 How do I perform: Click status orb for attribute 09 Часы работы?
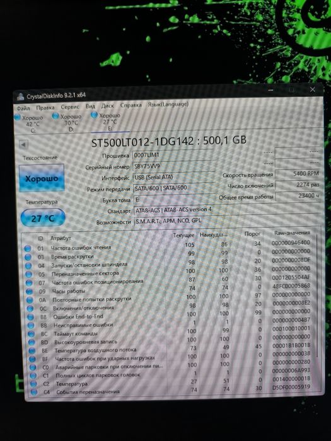pos(29,291)
